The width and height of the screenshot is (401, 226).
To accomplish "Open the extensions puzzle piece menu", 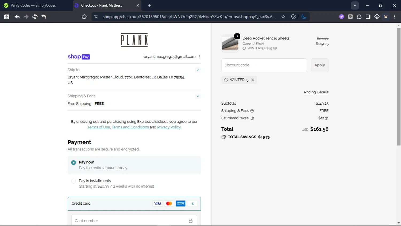I will click(359, 17).
